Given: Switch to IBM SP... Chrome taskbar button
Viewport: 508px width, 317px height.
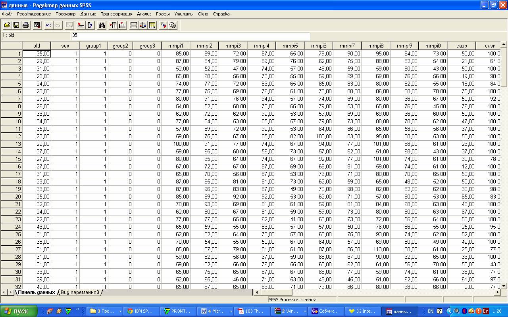Looking at the screenshot, I should pyautogui.click(x=141, y=311).
